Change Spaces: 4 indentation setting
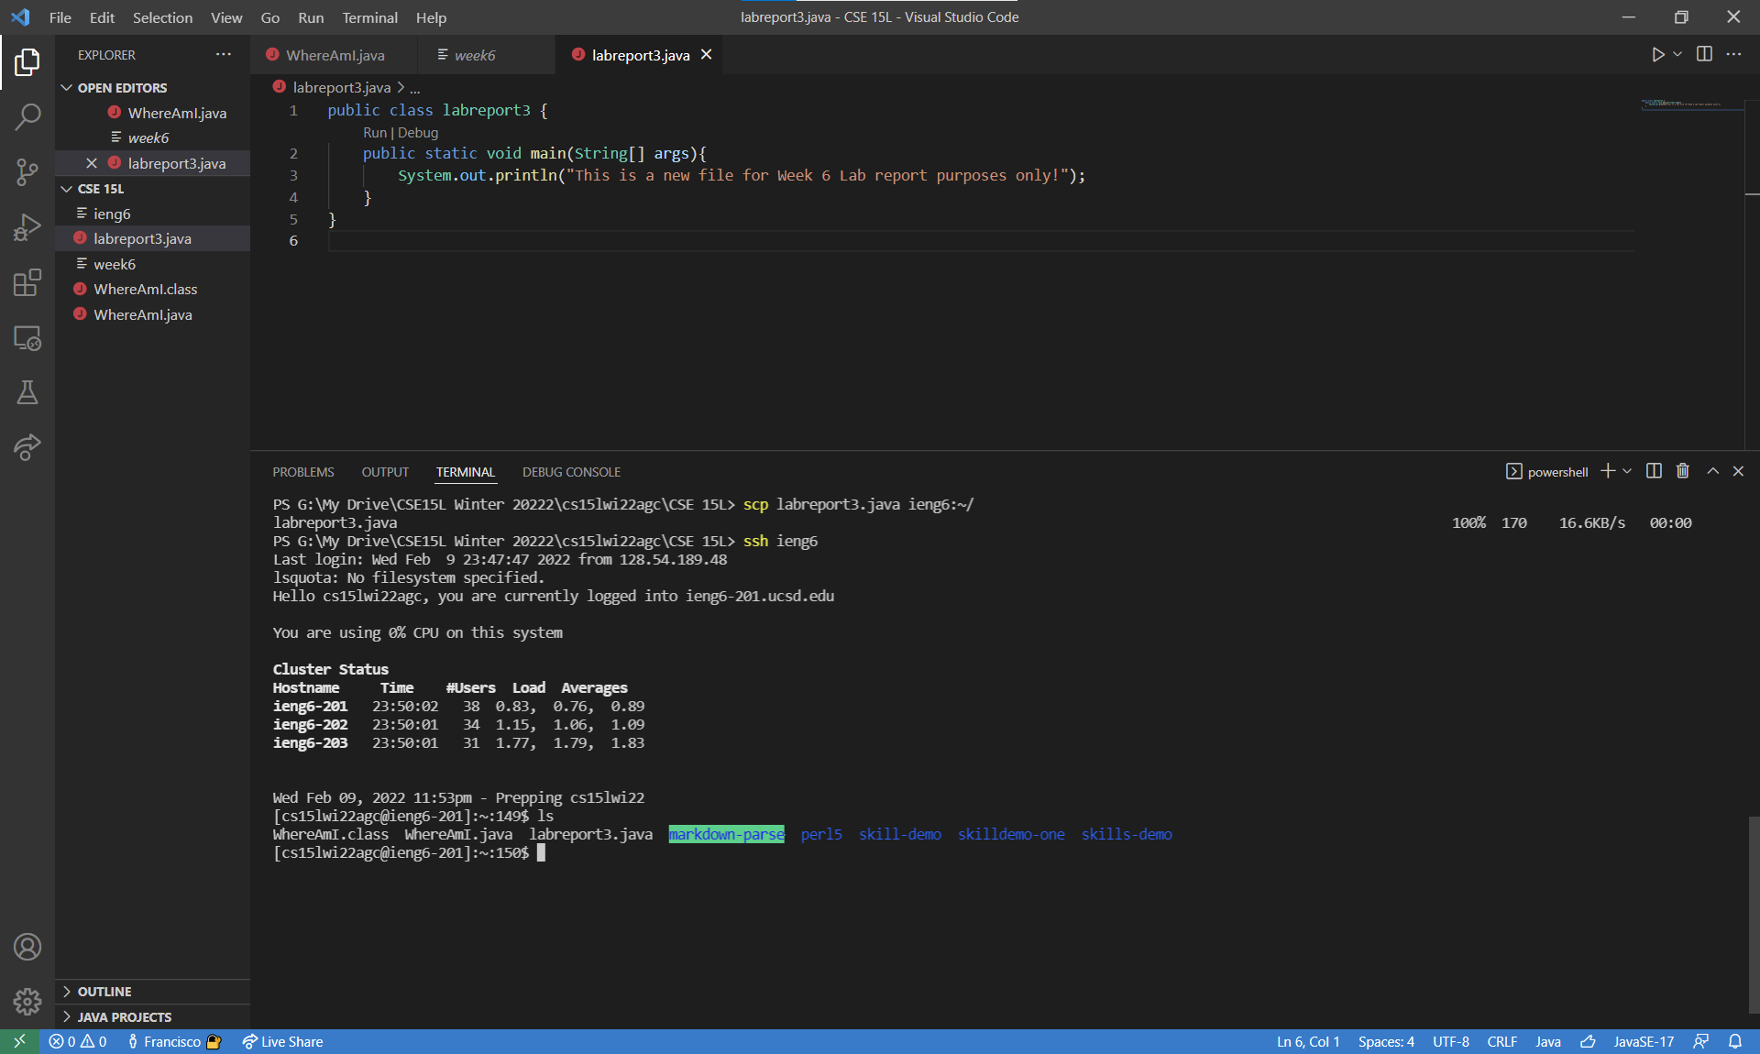1760x1054 pixels. 1386,1042
